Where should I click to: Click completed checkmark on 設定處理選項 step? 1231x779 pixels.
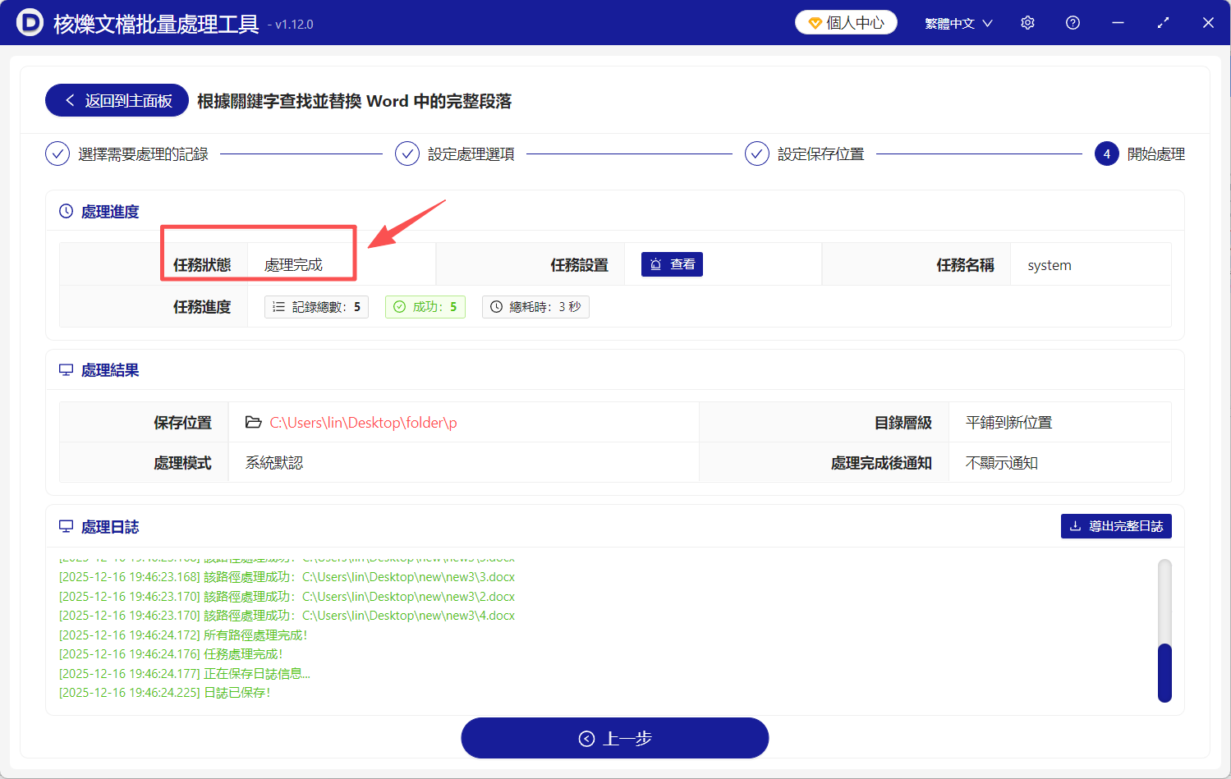point(407,154)
